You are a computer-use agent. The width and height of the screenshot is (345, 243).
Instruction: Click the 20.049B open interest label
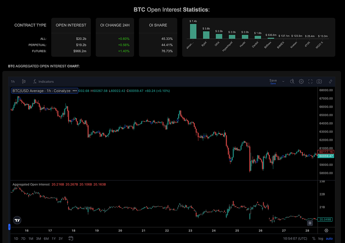325,219
